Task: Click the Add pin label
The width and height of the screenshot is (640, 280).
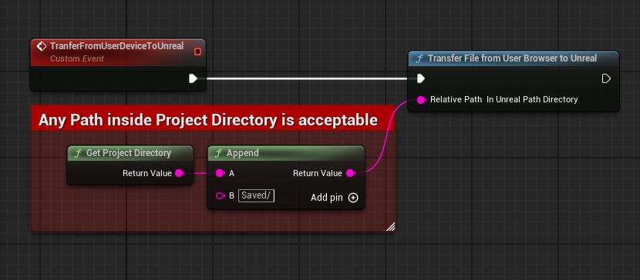Action: 326,198
